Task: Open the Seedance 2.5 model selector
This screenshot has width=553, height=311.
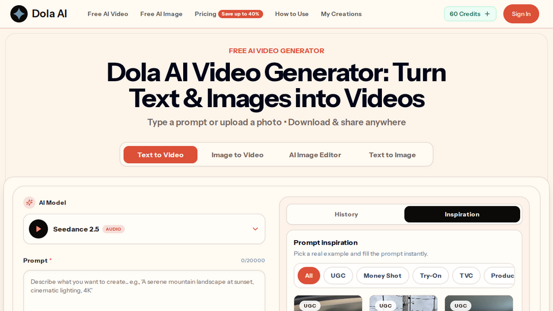Action: click(x=144, y=229)
